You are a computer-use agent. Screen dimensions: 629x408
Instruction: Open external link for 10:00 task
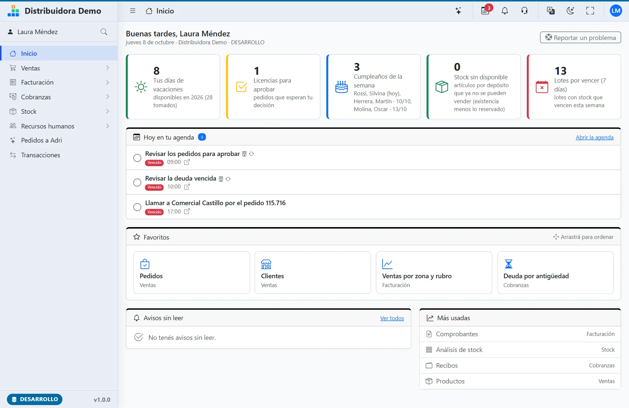point(187,187)
